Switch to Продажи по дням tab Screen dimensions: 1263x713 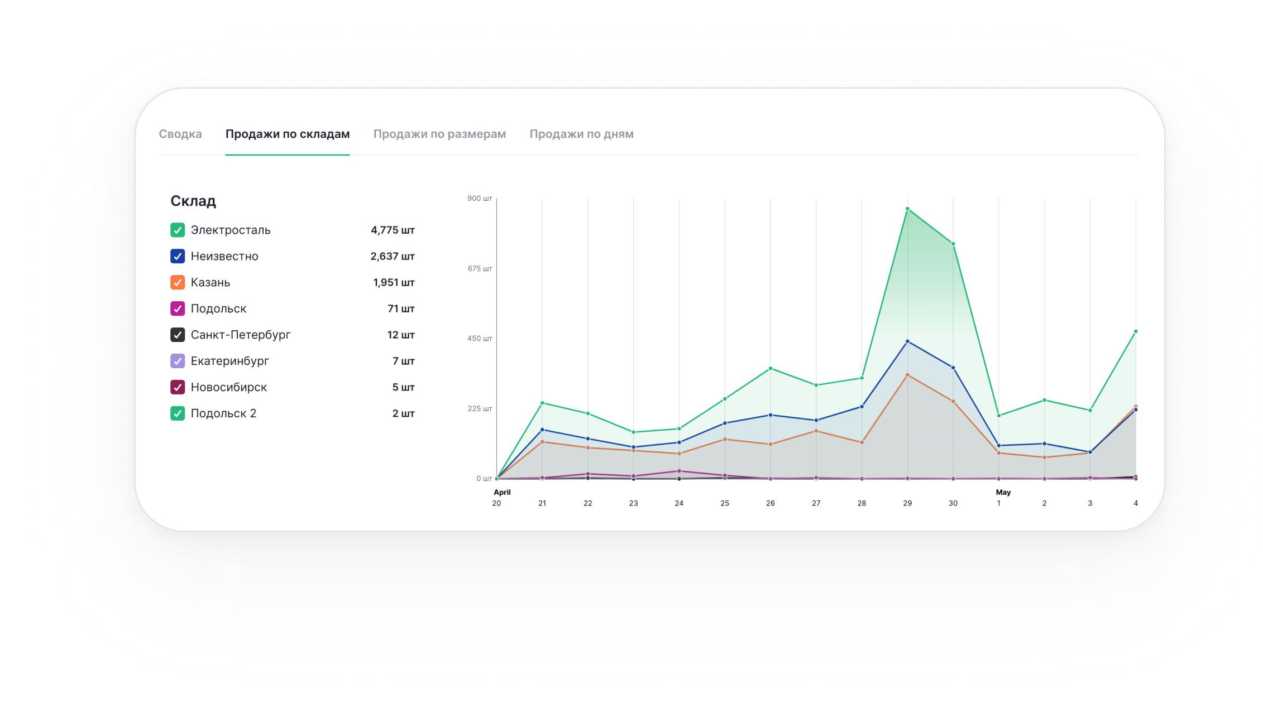click(x=581, y=134)
